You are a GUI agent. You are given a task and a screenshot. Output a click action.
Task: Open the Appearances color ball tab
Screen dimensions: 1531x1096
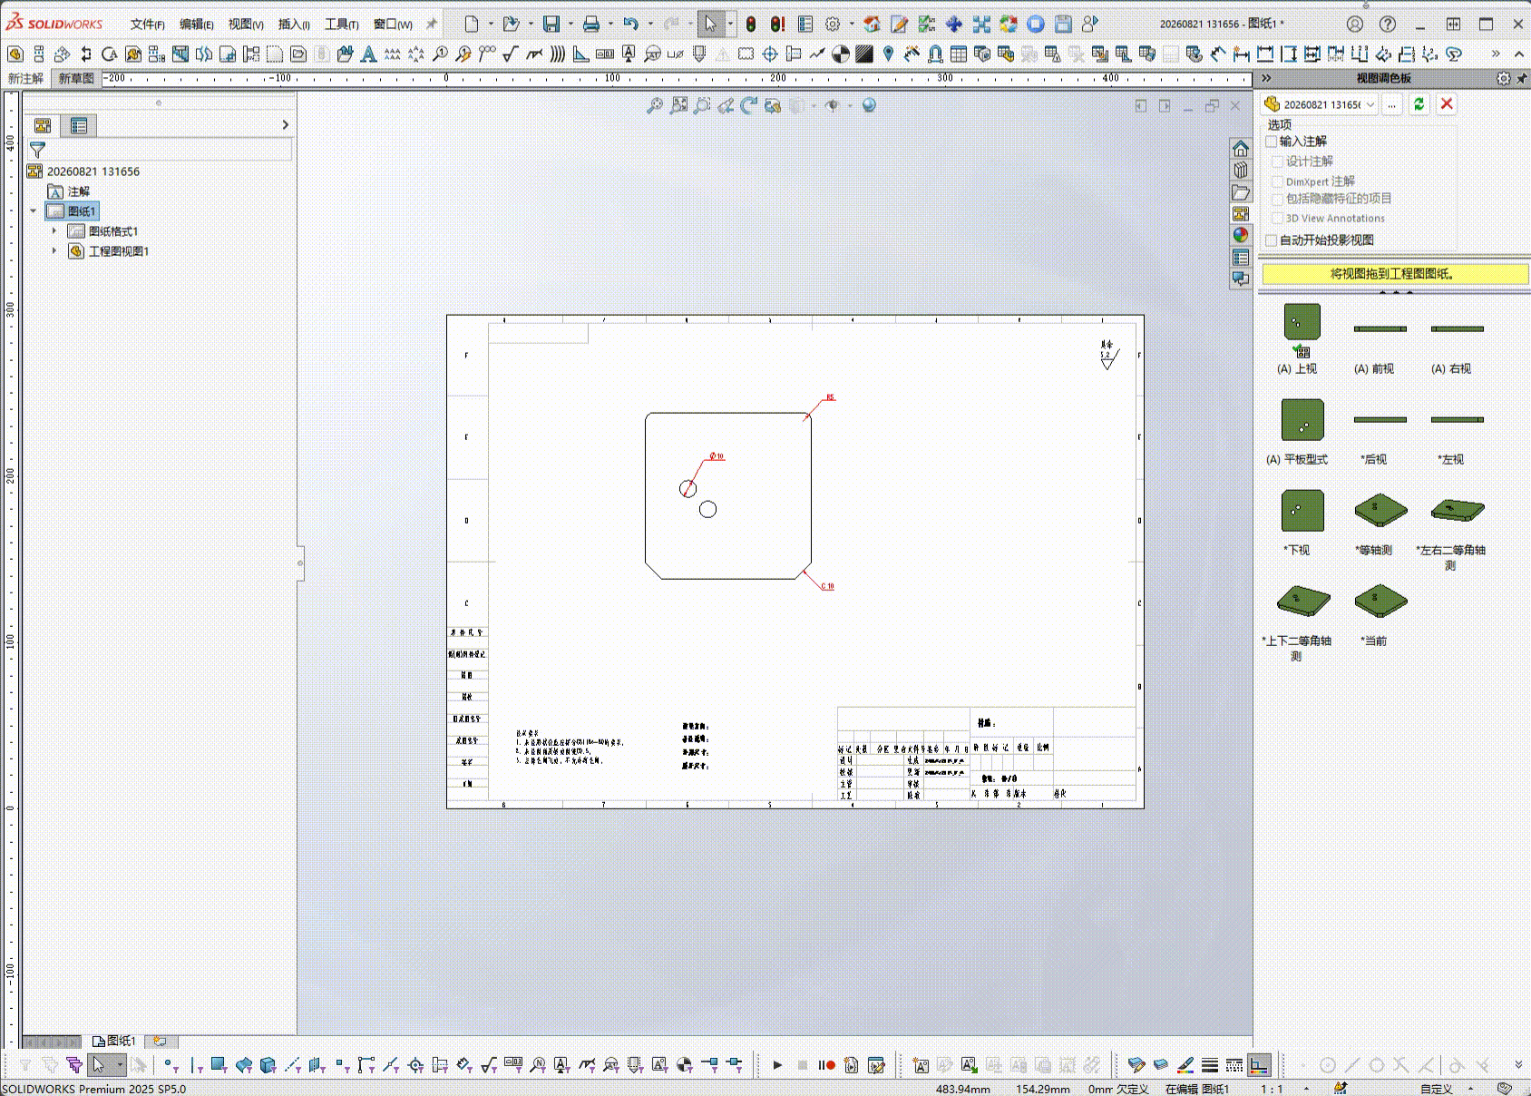point(1241,235)
